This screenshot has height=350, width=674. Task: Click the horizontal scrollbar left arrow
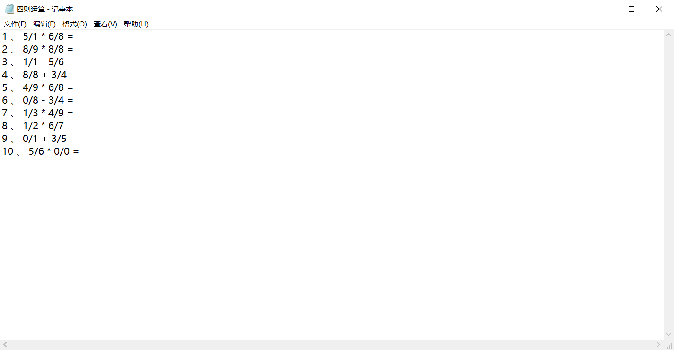click(5, 344)
